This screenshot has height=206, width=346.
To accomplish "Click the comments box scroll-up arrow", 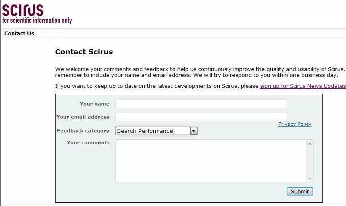I will (x=310, y=144).
